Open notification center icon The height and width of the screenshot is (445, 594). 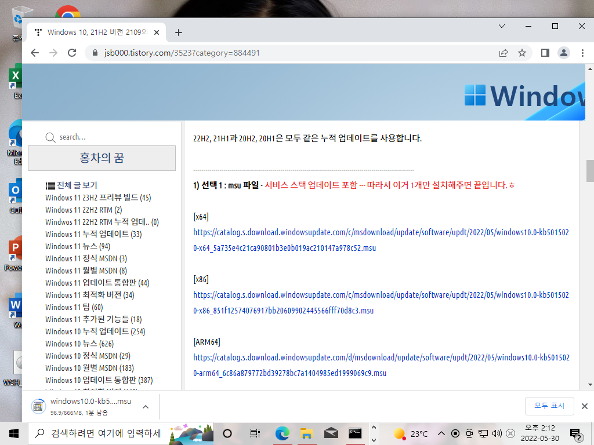coord(576,433)
